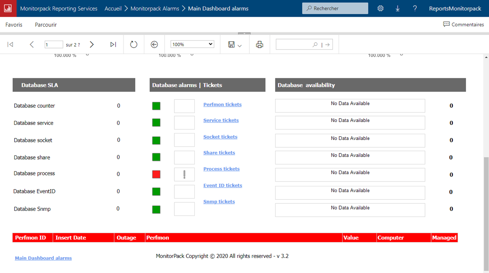Open the Favoris tab

[13, 25]
